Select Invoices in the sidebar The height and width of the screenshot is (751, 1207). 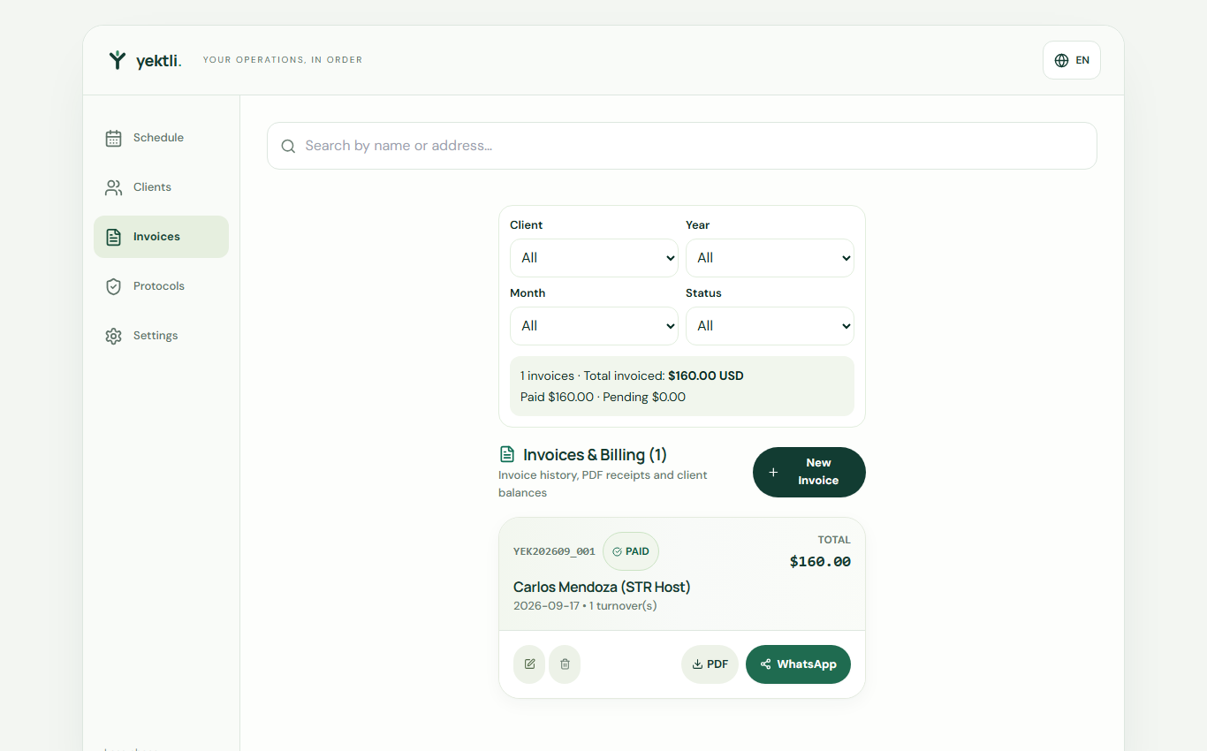[x=161, y=237]
